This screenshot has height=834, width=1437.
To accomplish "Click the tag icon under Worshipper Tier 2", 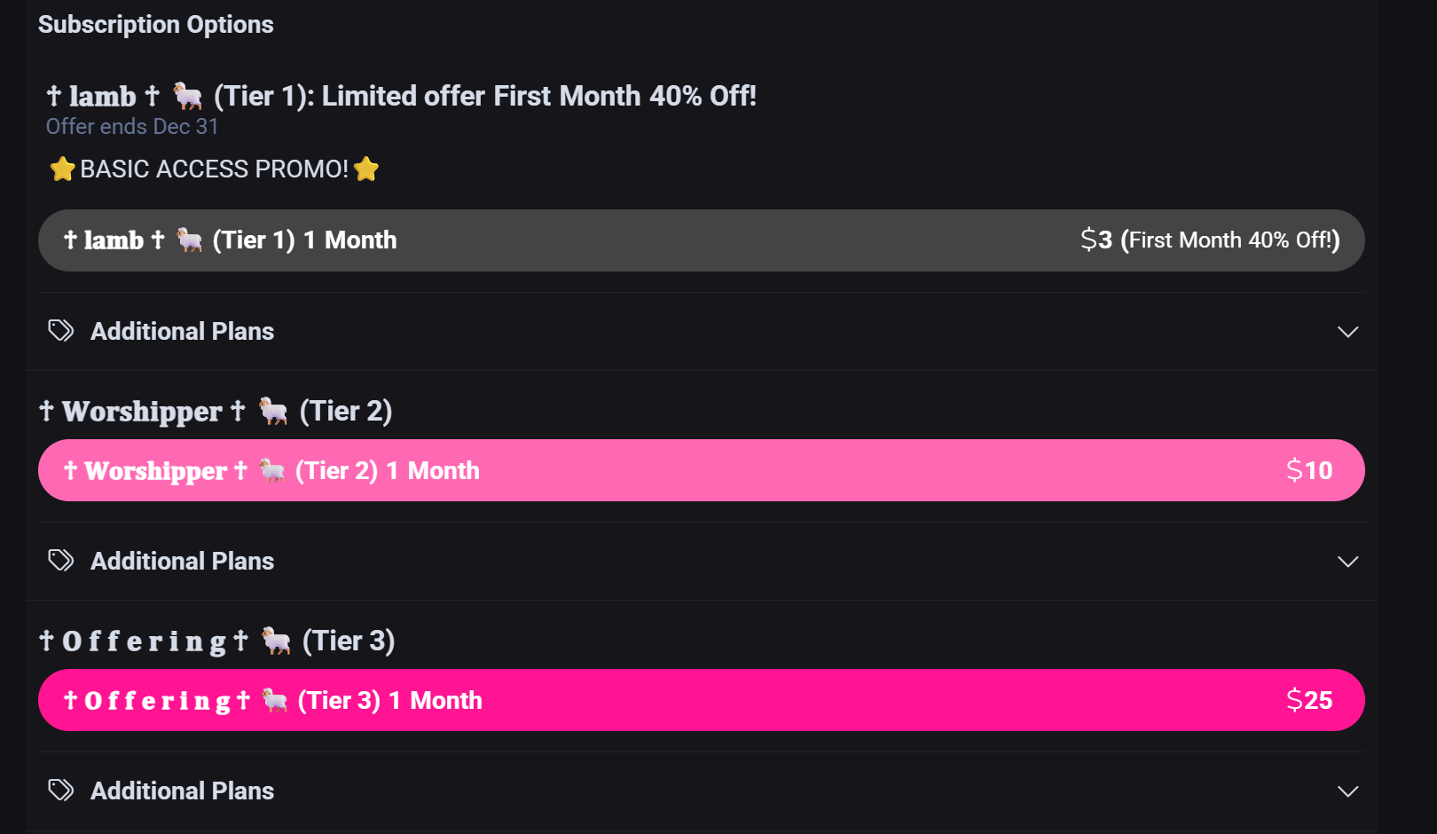I will click(x=60, y=561).
